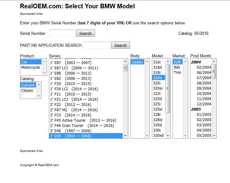The image size is (230, 183).
Task: Select series 3' E90 (2004 — 2008)
Action: (x=86, y=136)
